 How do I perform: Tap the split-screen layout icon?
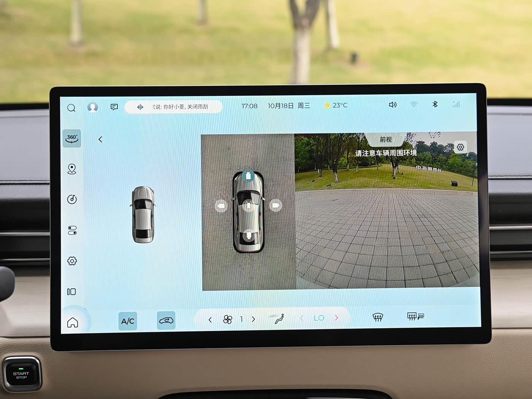point(71,292)
